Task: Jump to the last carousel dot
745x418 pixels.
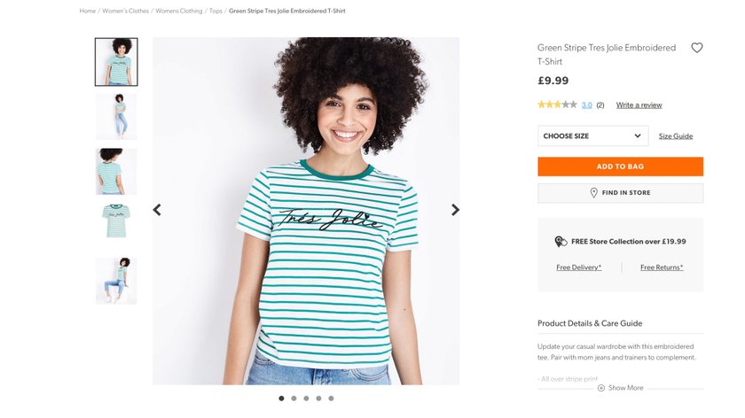Action: click(331, 399)
